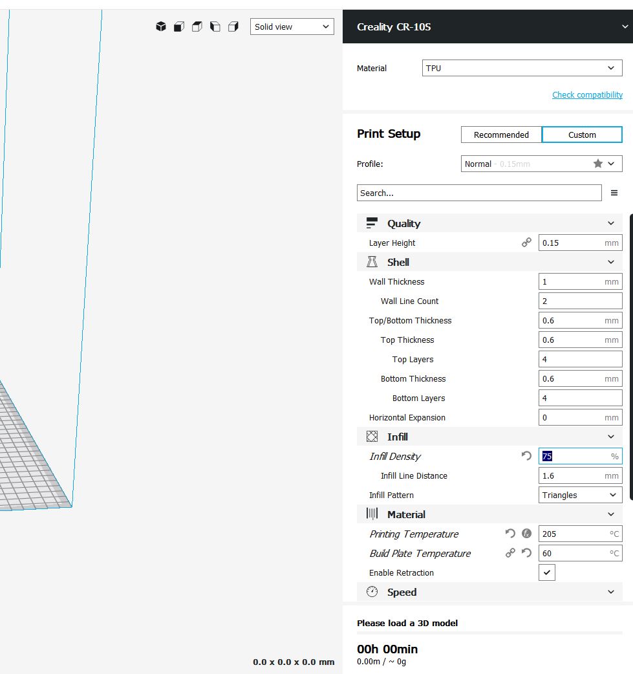Click the settings panel vertical scrollbar
The image size is (633, 674).
click(x=630, y=356)
